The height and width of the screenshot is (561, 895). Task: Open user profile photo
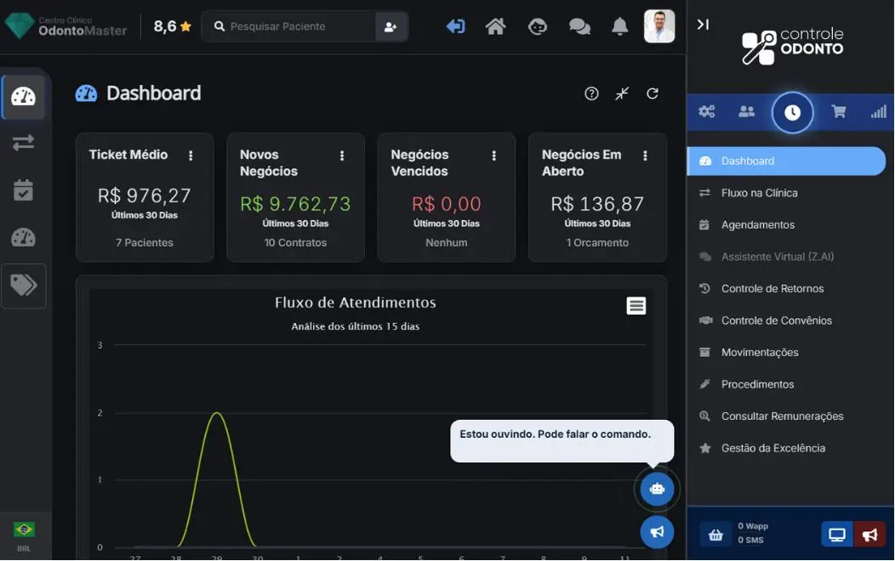(659, 26)
